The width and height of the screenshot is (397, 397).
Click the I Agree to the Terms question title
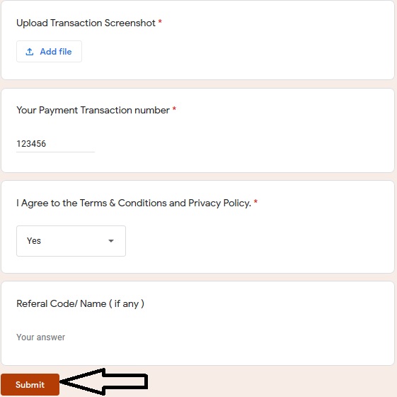tap(134, 203)
